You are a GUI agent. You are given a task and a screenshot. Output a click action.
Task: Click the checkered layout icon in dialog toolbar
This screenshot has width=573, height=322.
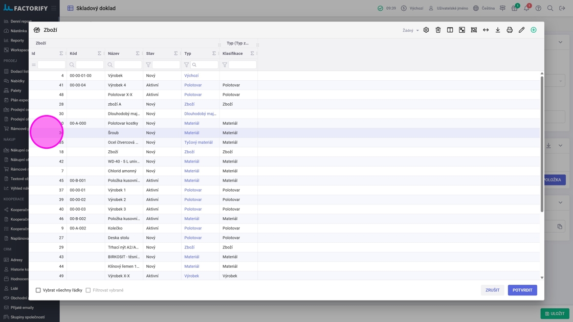pos(462,30)
